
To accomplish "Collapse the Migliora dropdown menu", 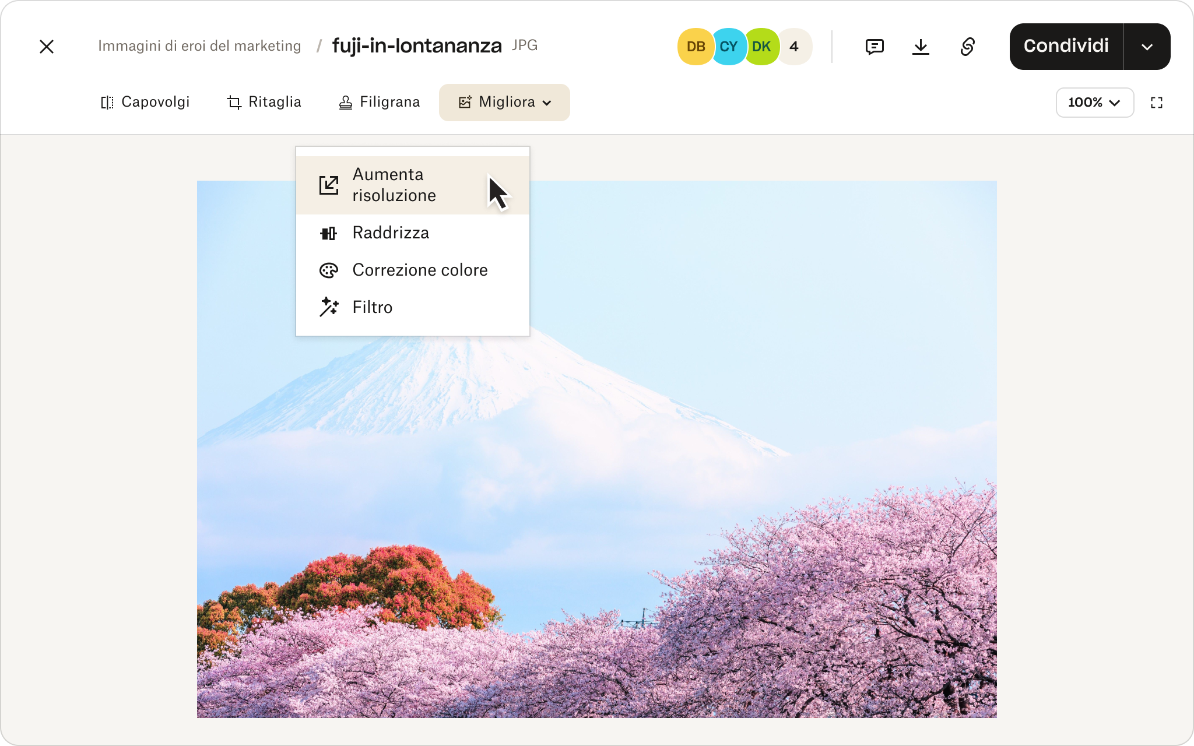I will tap(504, 103).
